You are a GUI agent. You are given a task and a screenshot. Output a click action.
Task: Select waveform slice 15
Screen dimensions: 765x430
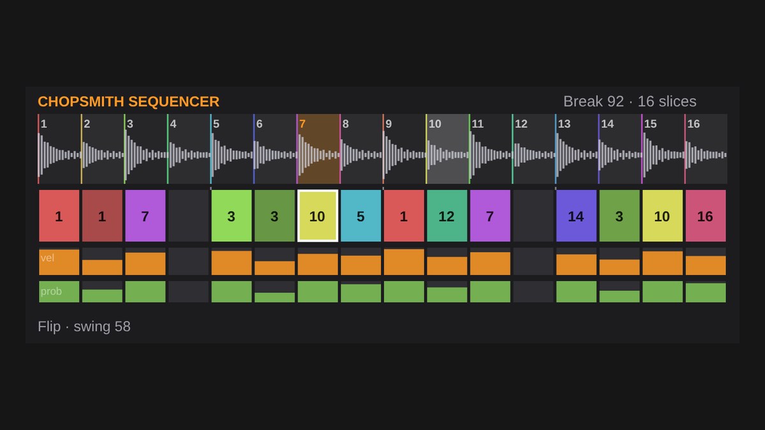[x=664, y=149]
